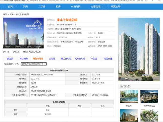The image size is (163, 122).
Task: Show 户型图 on the photo viewer
Action: (x=38, y=47)
